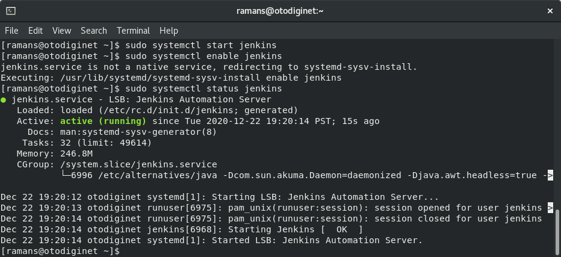Image resolution: width=561 pixels, height=257 pixels.
Task: Click the green status dot before jenkins.service
Action: pyautogui.click(x=3, y=100)
